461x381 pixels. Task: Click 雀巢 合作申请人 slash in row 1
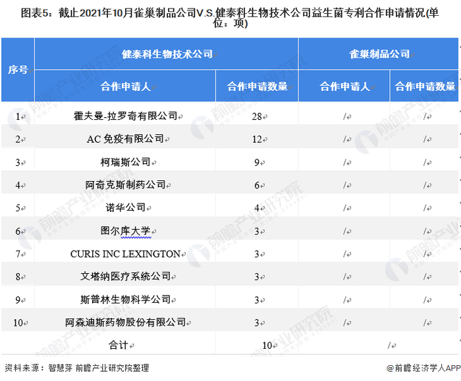pyautogui.click(x=344, y=116)
